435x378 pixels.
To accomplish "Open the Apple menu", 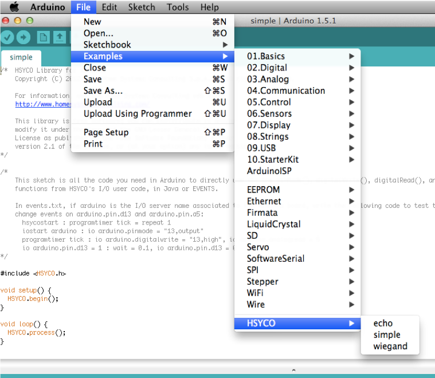I will tap(14, 7).
